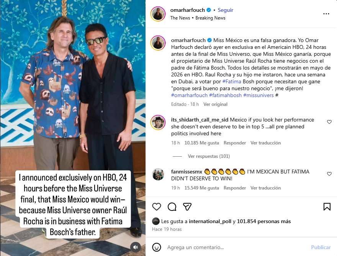Toggle video sound with the speaker icon
The image size is (337, 256).
[x=135, y=247]
